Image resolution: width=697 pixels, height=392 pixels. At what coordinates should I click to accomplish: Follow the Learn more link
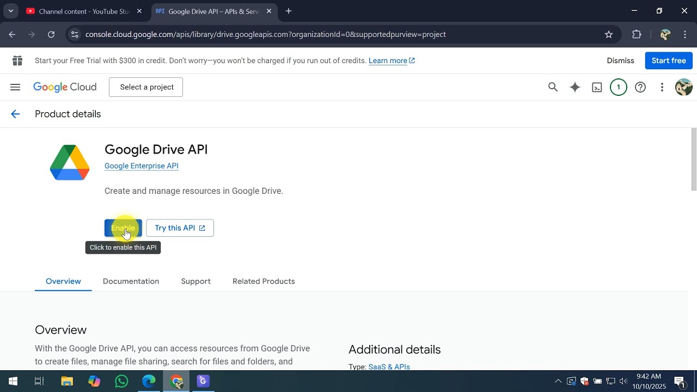pos(392,60)
